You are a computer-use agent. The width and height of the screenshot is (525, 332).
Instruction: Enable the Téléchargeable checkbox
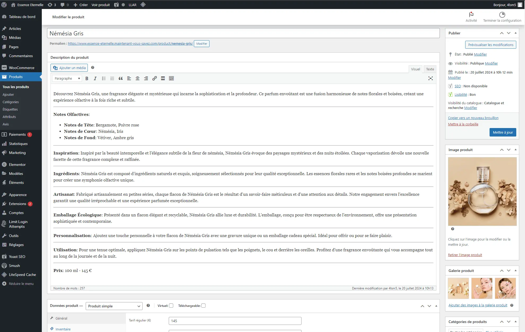[203, 306]
